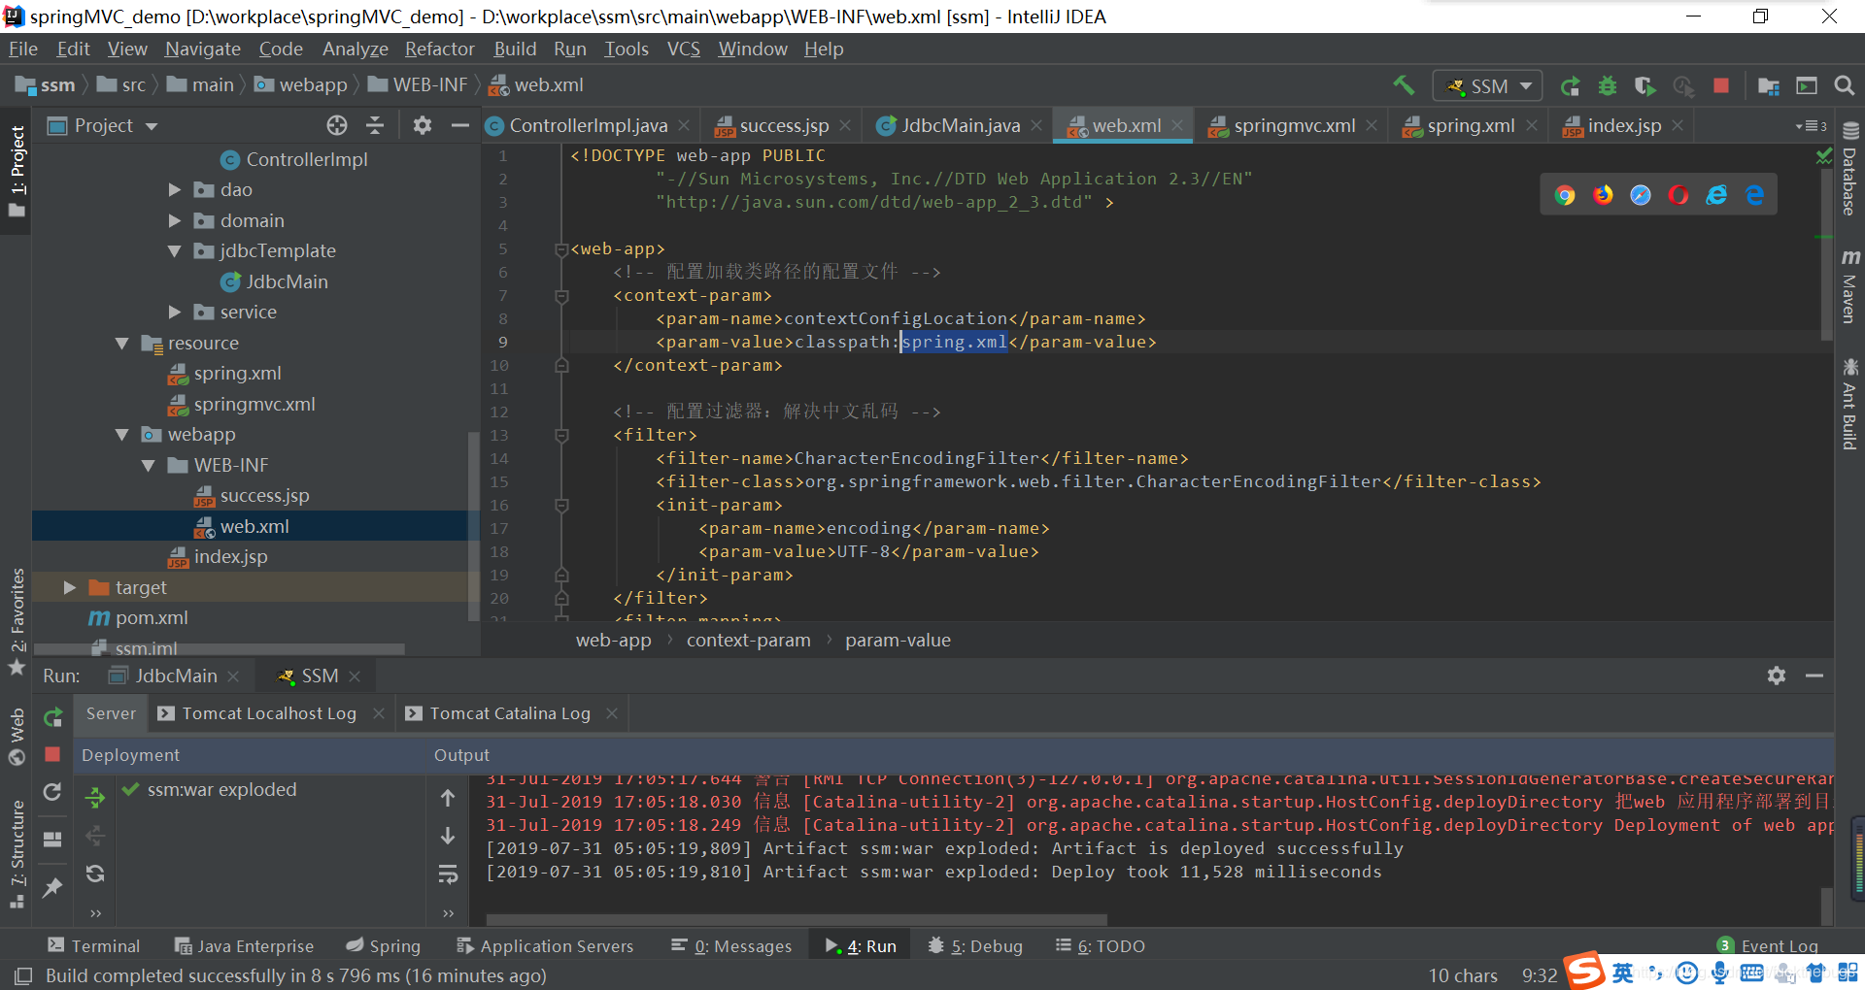Open the SSM run configuration dropdown
The width and height of the screenshot is (1865, 990).
point(1487,86)
